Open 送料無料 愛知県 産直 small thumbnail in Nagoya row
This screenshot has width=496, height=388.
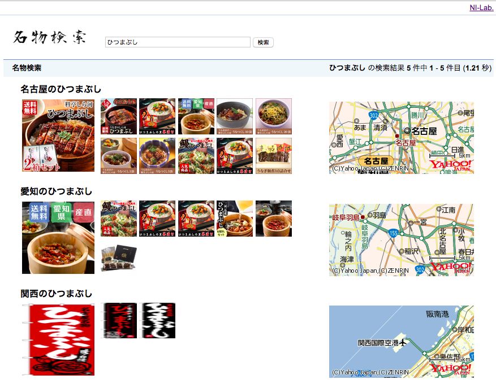click(196, 116)
